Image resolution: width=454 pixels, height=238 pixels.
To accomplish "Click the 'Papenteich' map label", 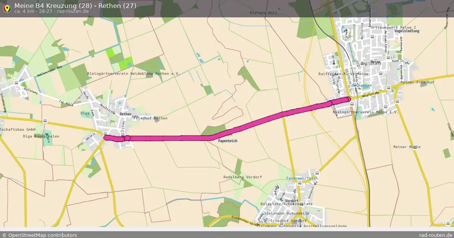I will pyautogui.click(x=228, y=141).
